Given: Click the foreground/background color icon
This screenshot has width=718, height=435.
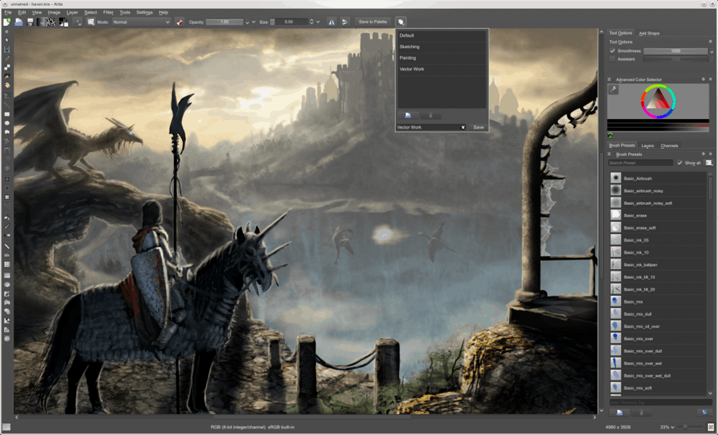Looking at the screenshot, I should click(63, 22).
